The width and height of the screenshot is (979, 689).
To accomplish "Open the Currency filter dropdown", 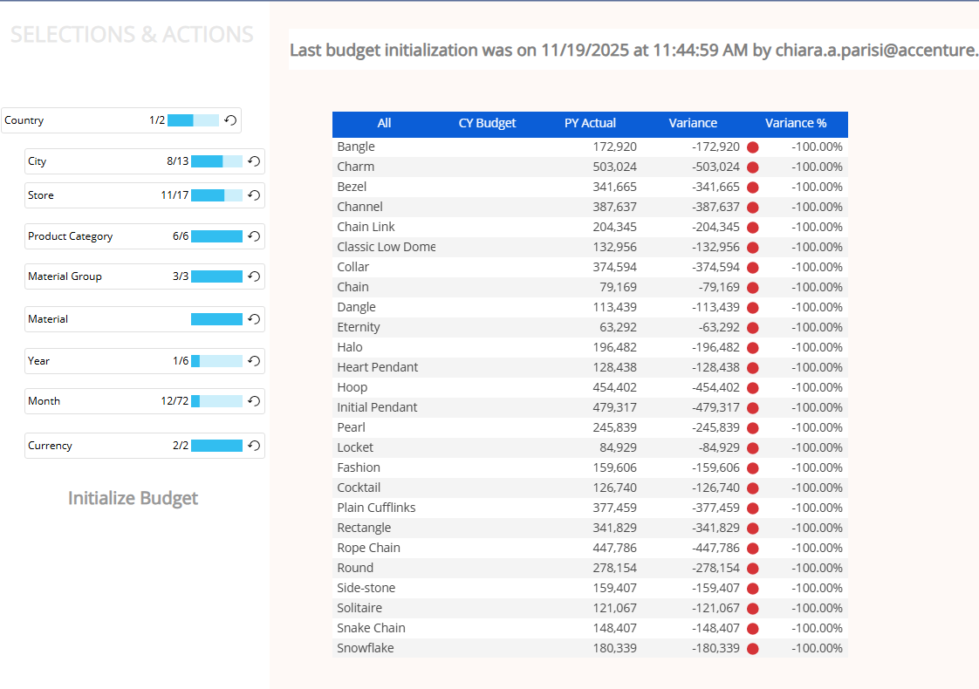I will pos(145,446).
